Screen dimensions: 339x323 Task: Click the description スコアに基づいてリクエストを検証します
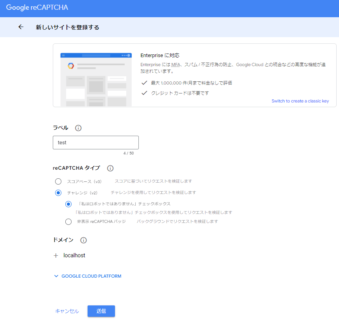(153, 181)
